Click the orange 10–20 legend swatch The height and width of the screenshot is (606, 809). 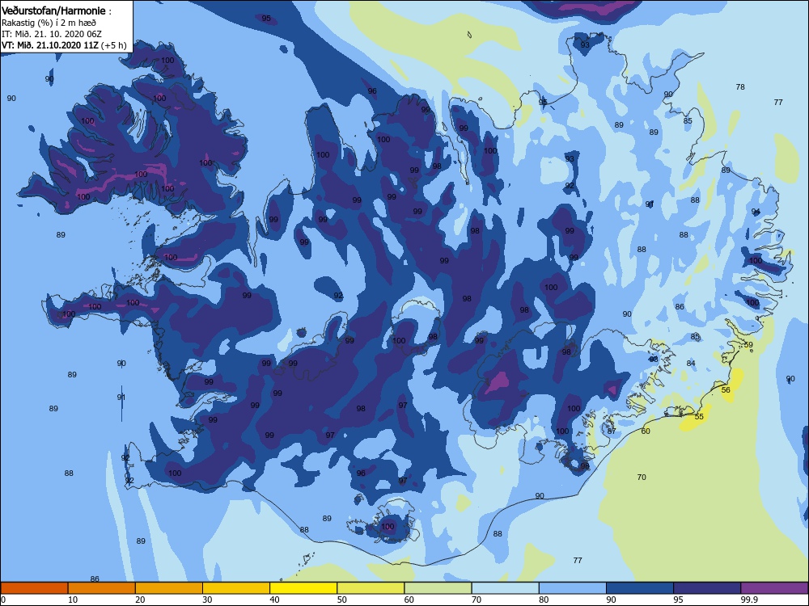point(102,588)
